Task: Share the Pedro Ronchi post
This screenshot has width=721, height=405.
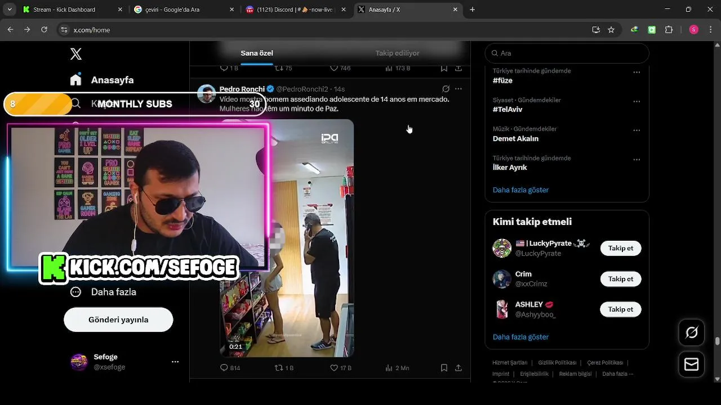Action: (x=459, y=368)
